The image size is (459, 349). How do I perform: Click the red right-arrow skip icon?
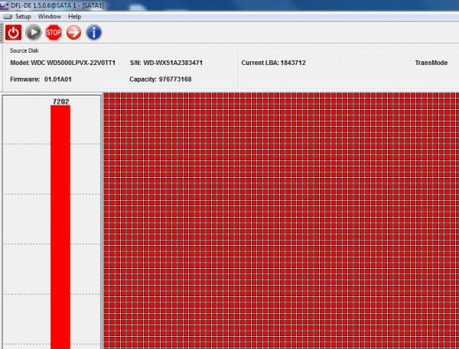(73, 32)
